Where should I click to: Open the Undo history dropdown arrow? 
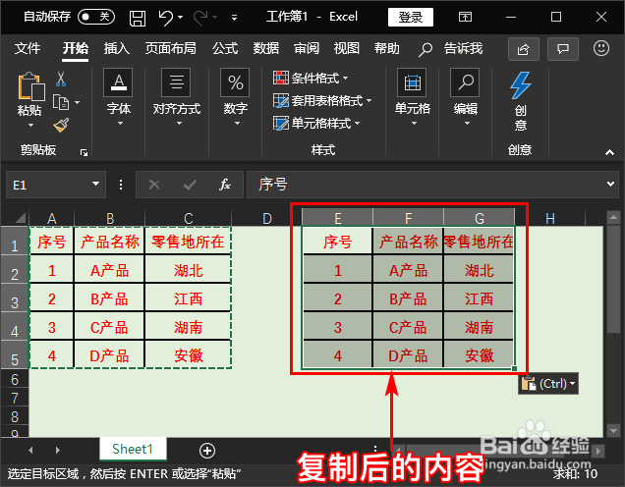tap(181, 18)
